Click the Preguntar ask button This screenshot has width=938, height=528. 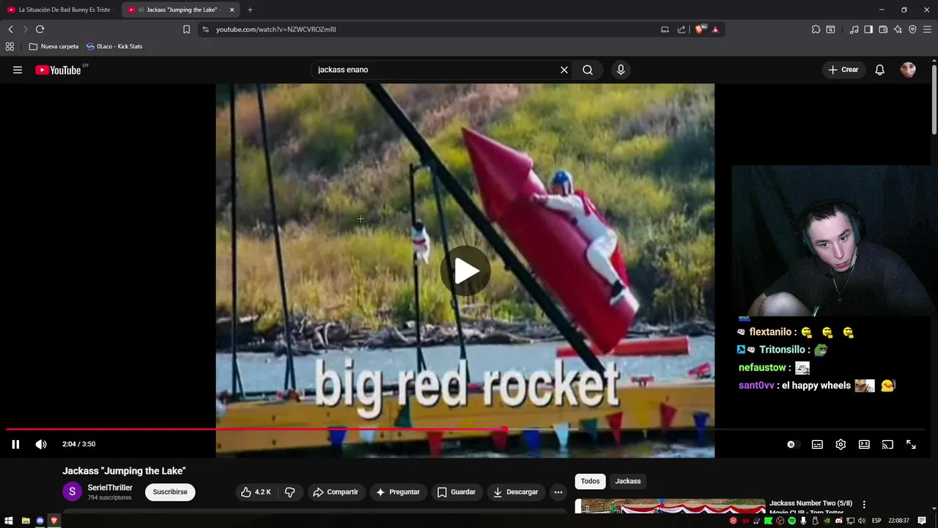[x=398, y=492]
